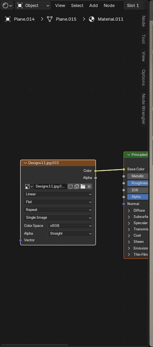Adjust the Alpha slider in Principled node

pos(137,197)
